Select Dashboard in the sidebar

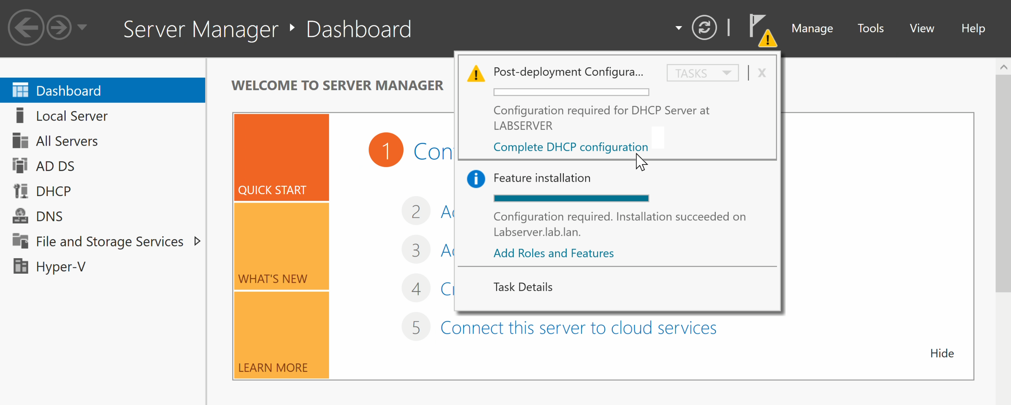(x=102, y=90)
